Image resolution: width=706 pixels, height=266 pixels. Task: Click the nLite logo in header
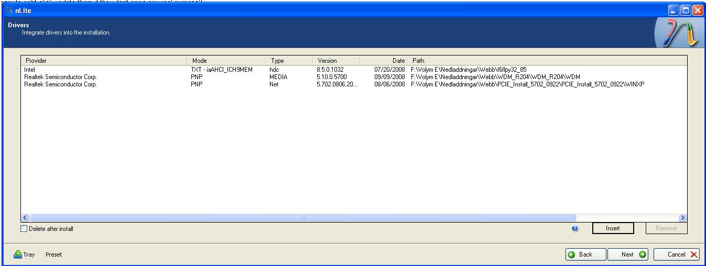[x=677, y=34]
